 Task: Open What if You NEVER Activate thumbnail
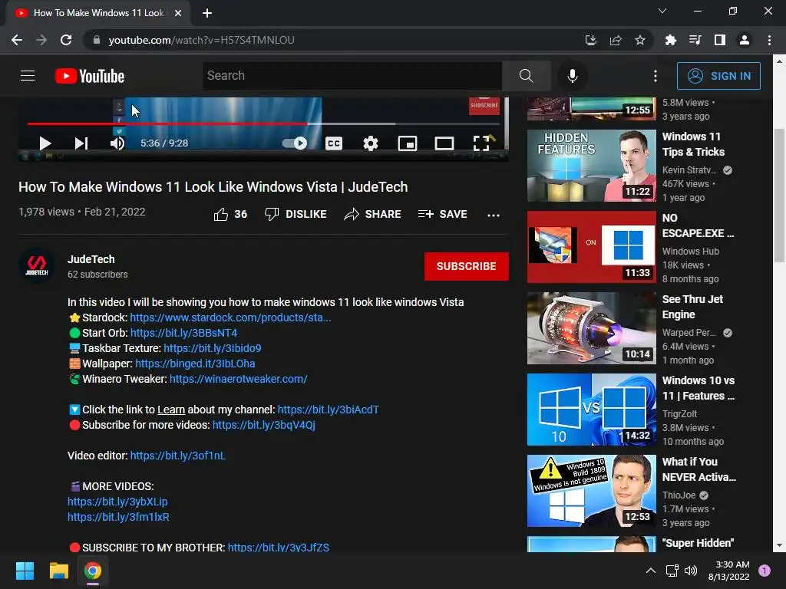592,491
